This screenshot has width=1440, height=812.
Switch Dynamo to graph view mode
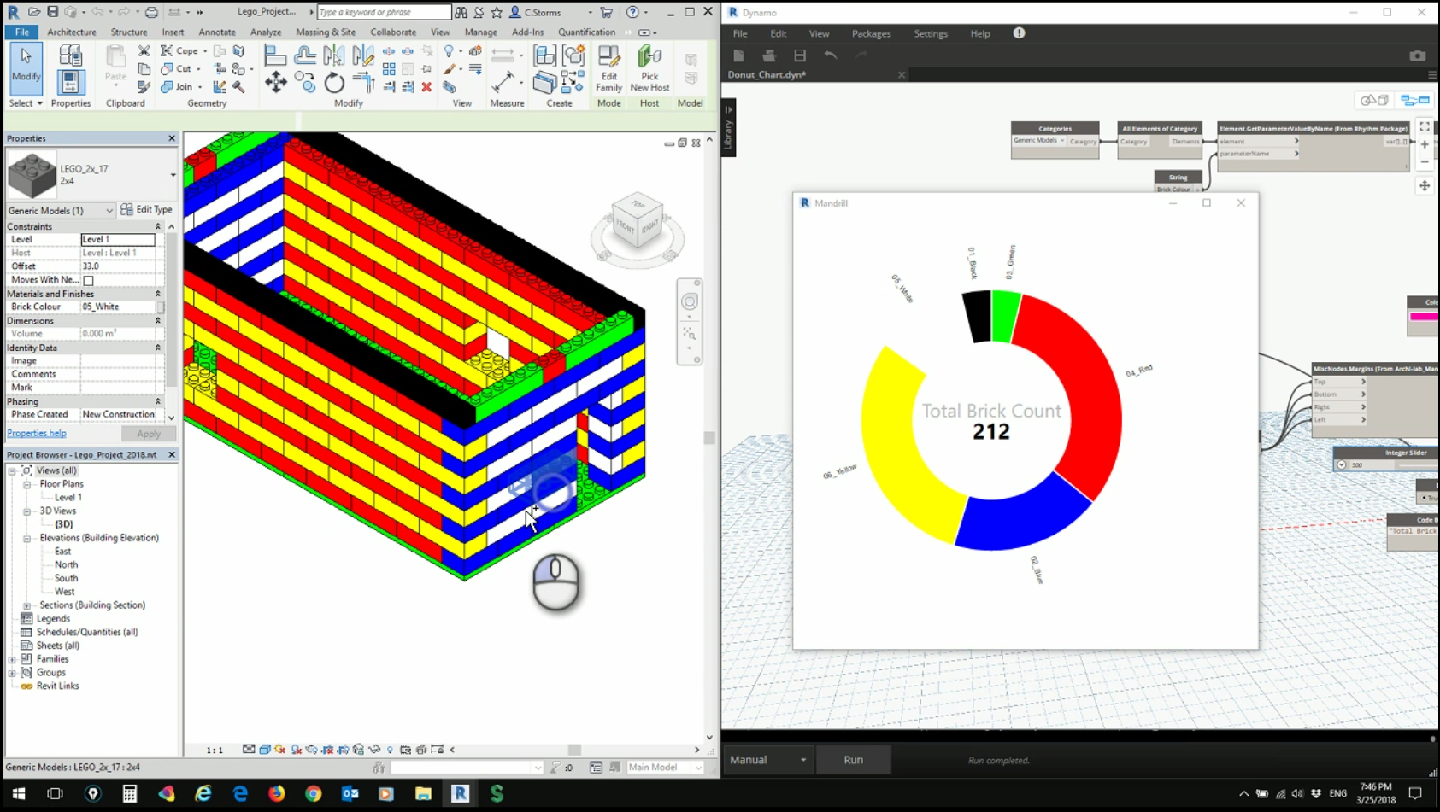[x=1415, y=101]
